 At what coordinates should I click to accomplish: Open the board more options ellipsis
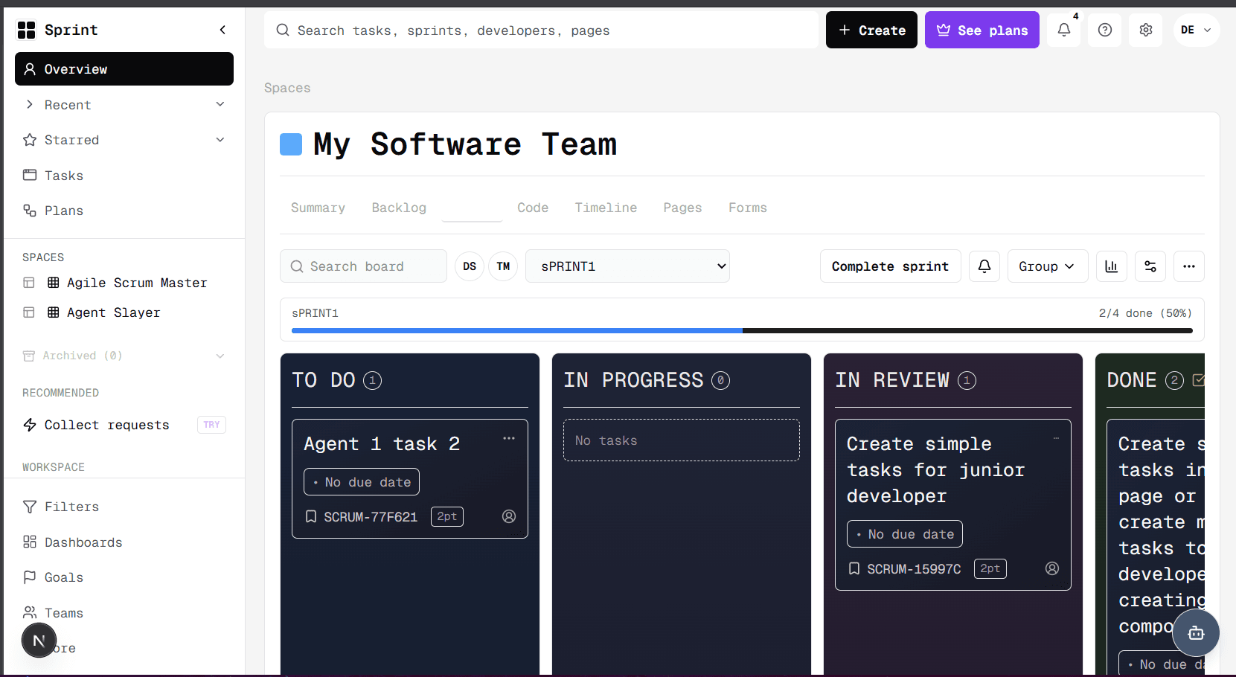coord(1189,266)
